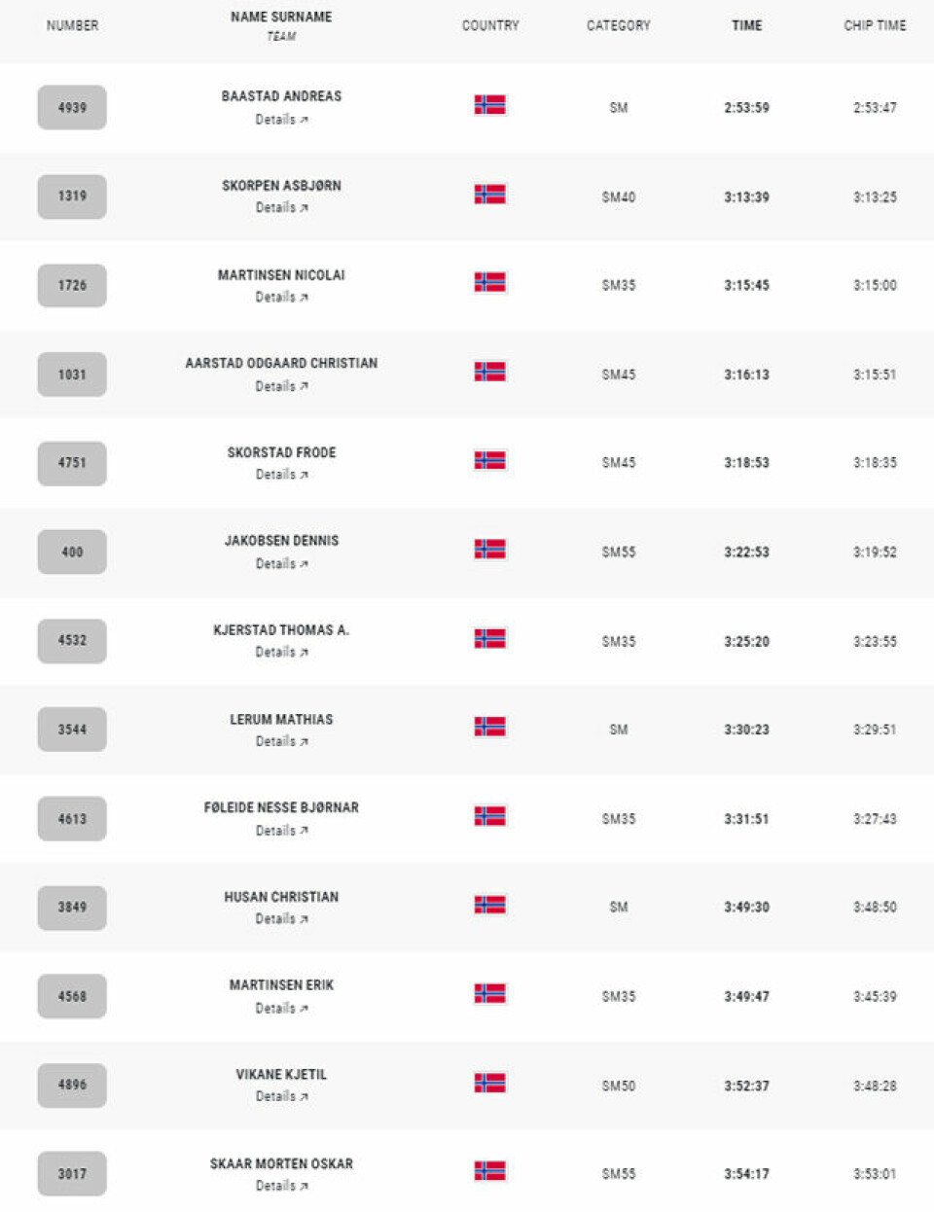Click the CATEGORY column header
Screen dimensions: 934x1212
[618, 25]
